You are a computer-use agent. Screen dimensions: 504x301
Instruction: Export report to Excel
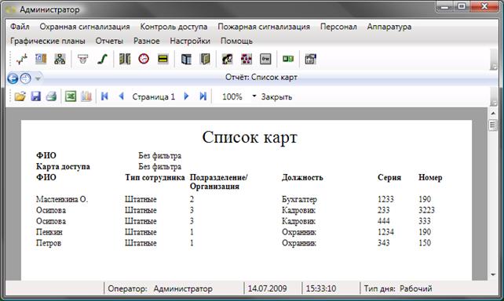(x=71, y=96)
